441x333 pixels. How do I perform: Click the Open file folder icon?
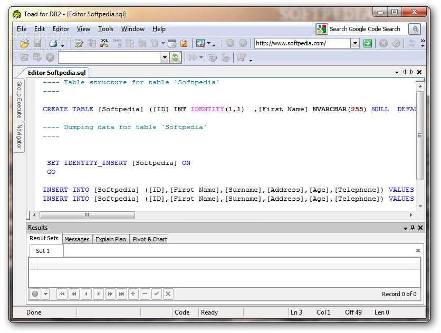(24, 43)
